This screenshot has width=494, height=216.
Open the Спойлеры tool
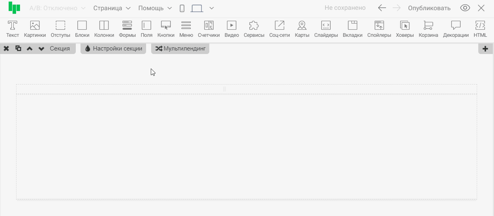(379, 29)
